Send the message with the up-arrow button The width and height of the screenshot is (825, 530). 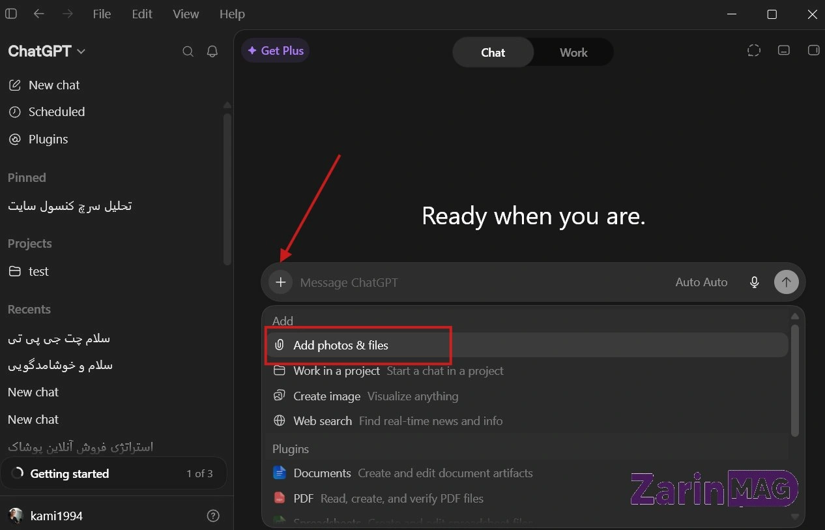[x=787, y=282]
